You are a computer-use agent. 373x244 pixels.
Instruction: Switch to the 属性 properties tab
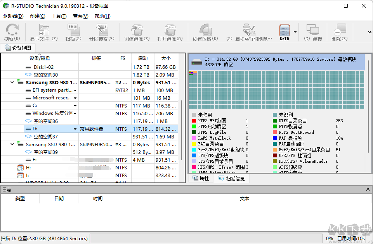click(201, 178)
